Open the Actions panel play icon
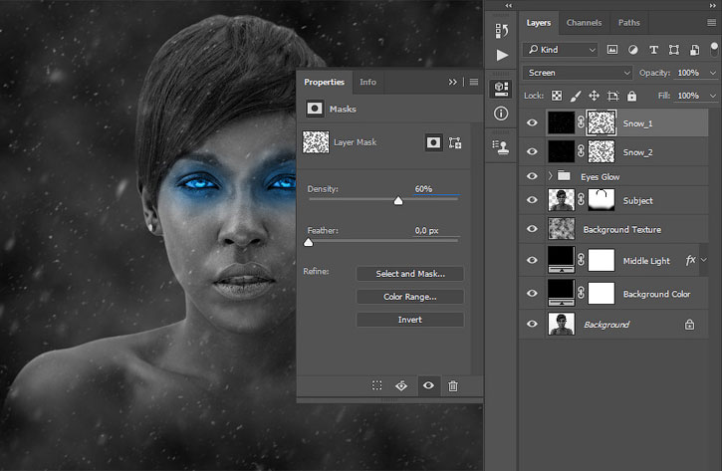 pyautogui.click(x=502, y=55)
